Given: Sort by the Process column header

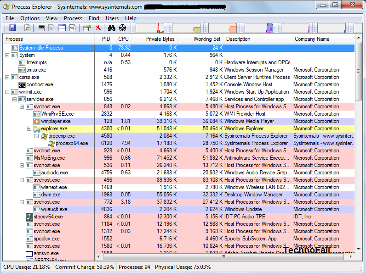Looking at the screenshot, I should click(x=49, y=39).
